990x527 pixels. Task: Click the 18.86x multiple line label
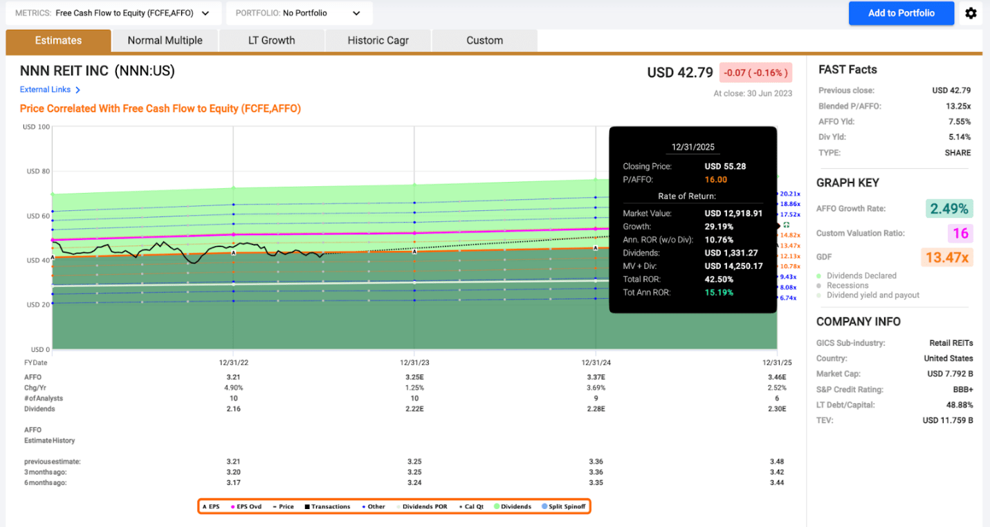click(x=789, y=205)
